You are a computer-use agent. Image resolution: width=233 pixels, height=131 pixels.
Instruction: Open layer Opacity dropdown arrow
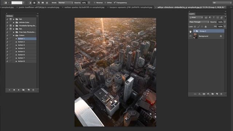(x=225, y=22)
